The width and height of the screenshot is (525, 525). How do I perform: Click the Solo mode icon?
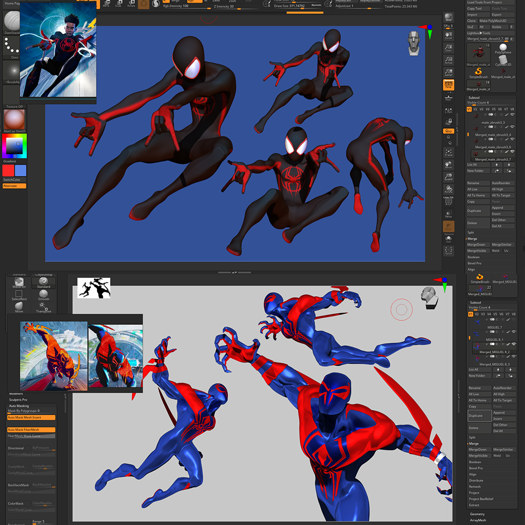(x=448, y=240)
